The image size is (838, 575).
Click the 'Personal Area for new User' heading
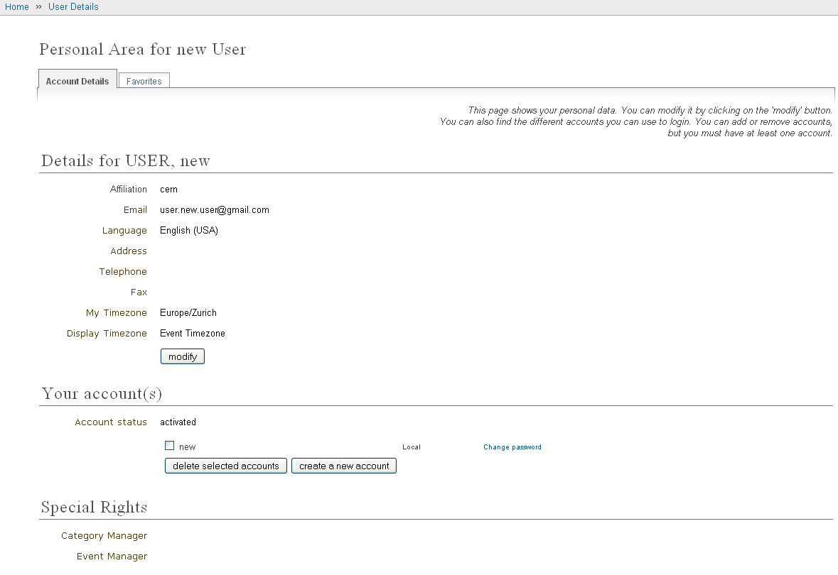click(x=142, y=50)
